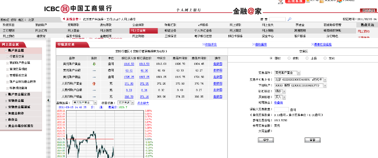The width and height of the screenshot is (378, 158).
Task: Open the 网上贵金属 menu tab
Action: [x=138, y=30]
